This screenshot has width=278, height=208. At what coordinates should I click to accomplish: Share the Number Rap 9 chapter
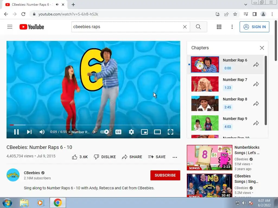tap(256, 123)
